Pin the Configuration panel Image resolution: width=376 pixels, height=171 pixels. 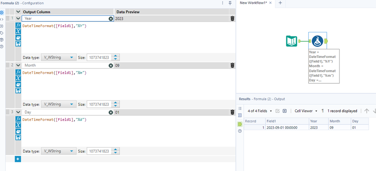click(x=230, y=3)
